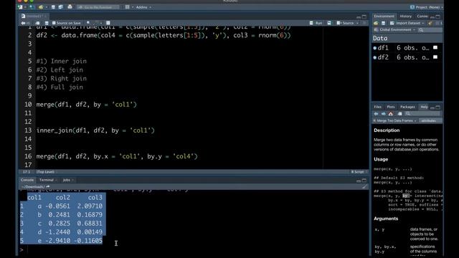Click the compile report notebook icon
The width and height of the screenshot is (459, 258).
[108, 23]
